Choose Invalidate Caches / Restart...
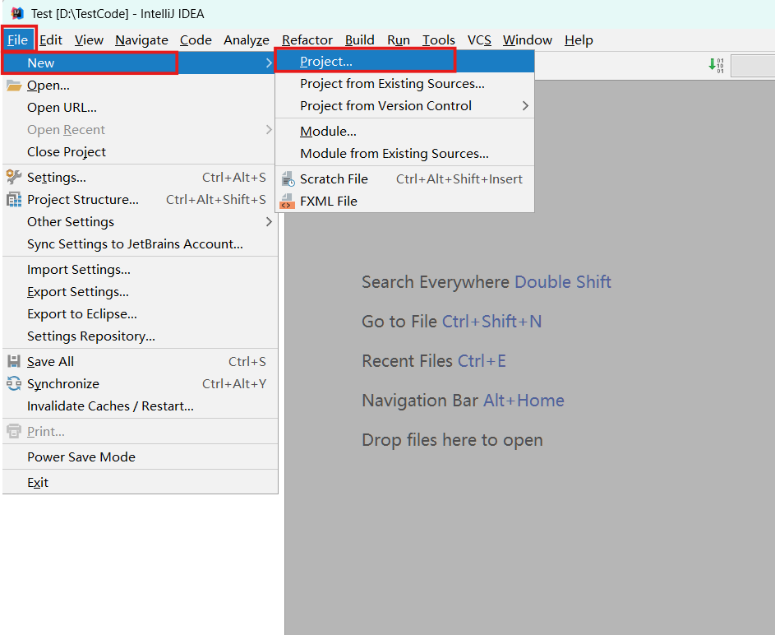 [x=140, y=406]
